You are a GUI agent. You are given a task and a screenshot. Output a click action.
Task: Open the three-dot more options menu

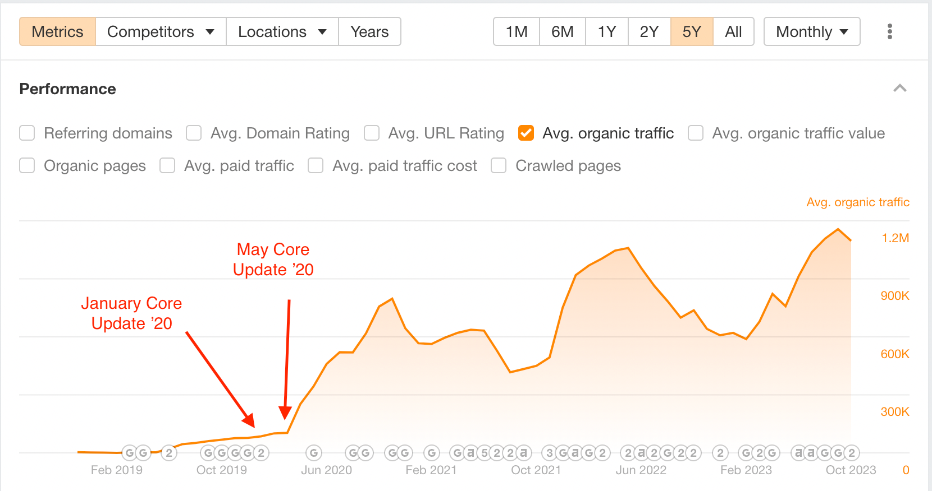click(889, 31)
